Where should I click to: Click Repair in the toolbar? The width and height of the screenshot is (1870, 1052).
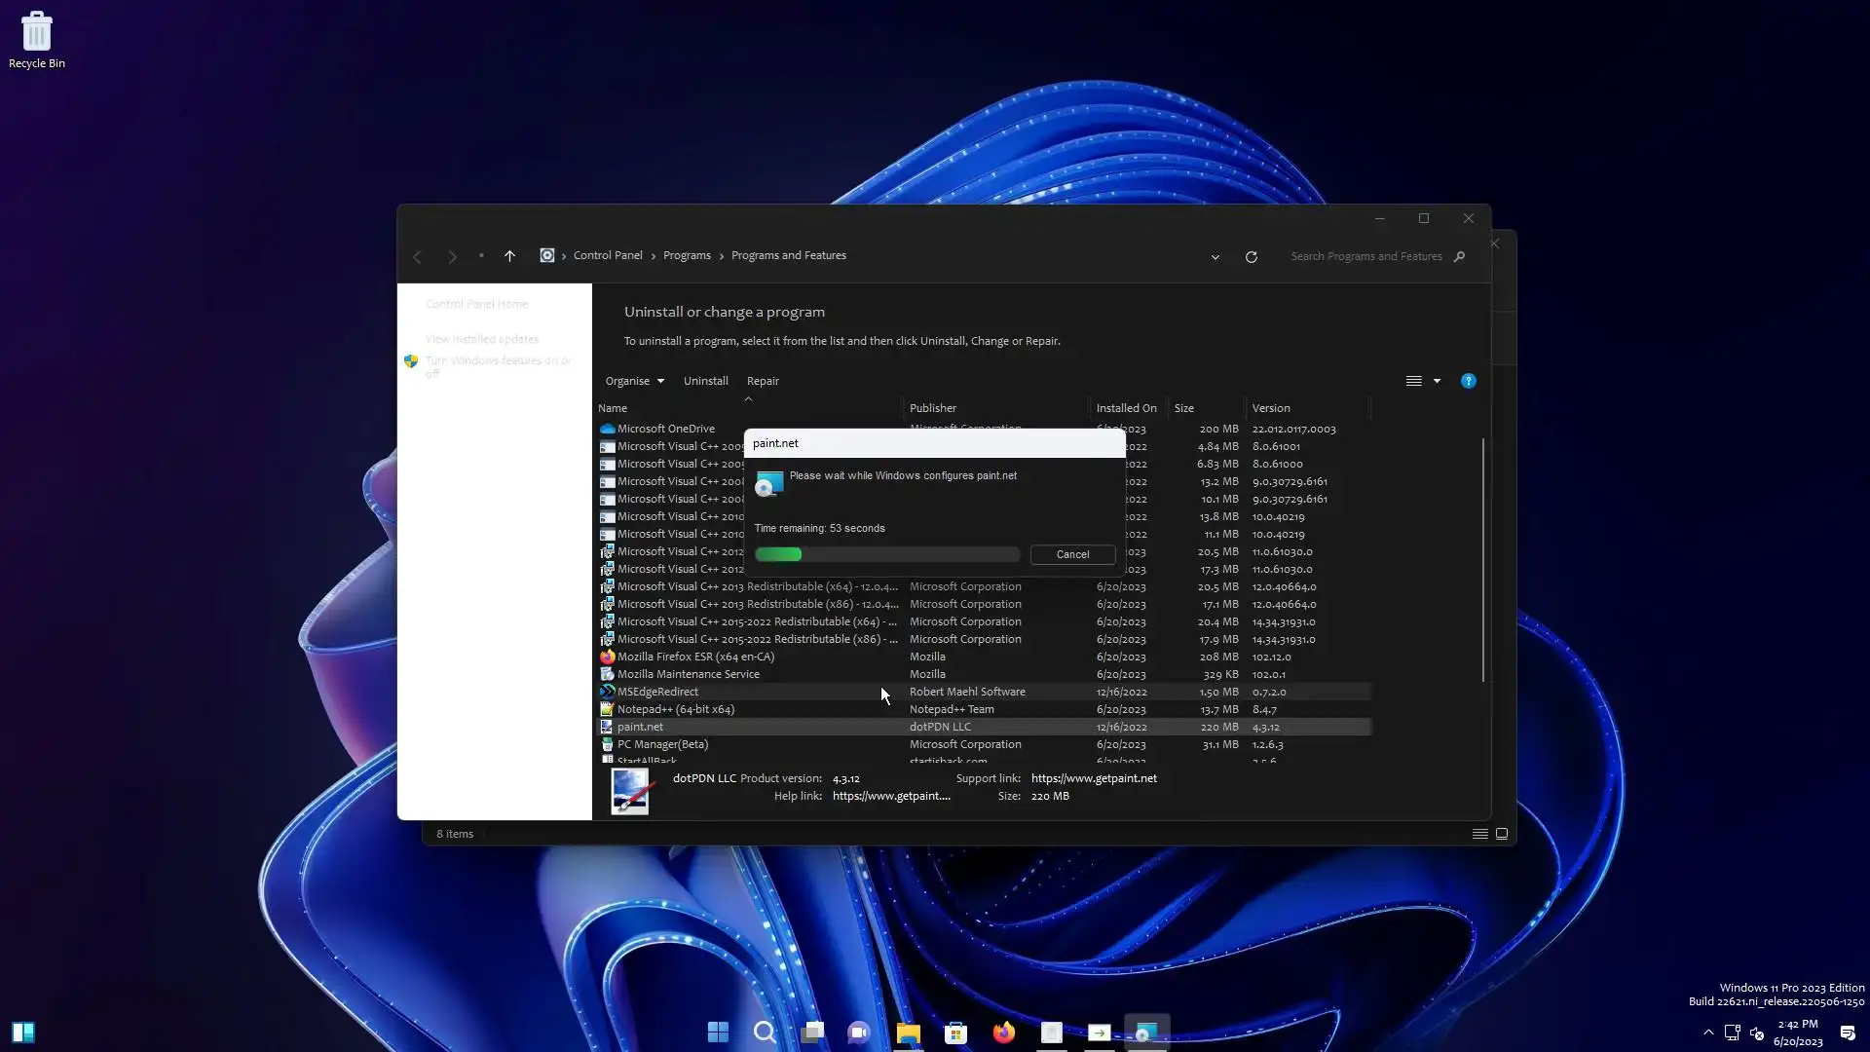point(763,381)
